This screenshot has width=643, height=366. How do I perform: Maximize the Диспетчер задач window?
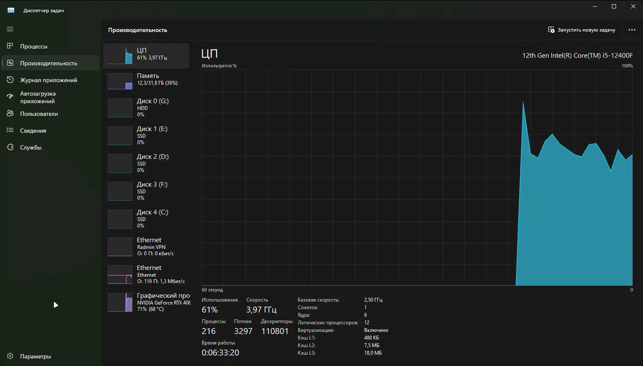tap(614, 6)
